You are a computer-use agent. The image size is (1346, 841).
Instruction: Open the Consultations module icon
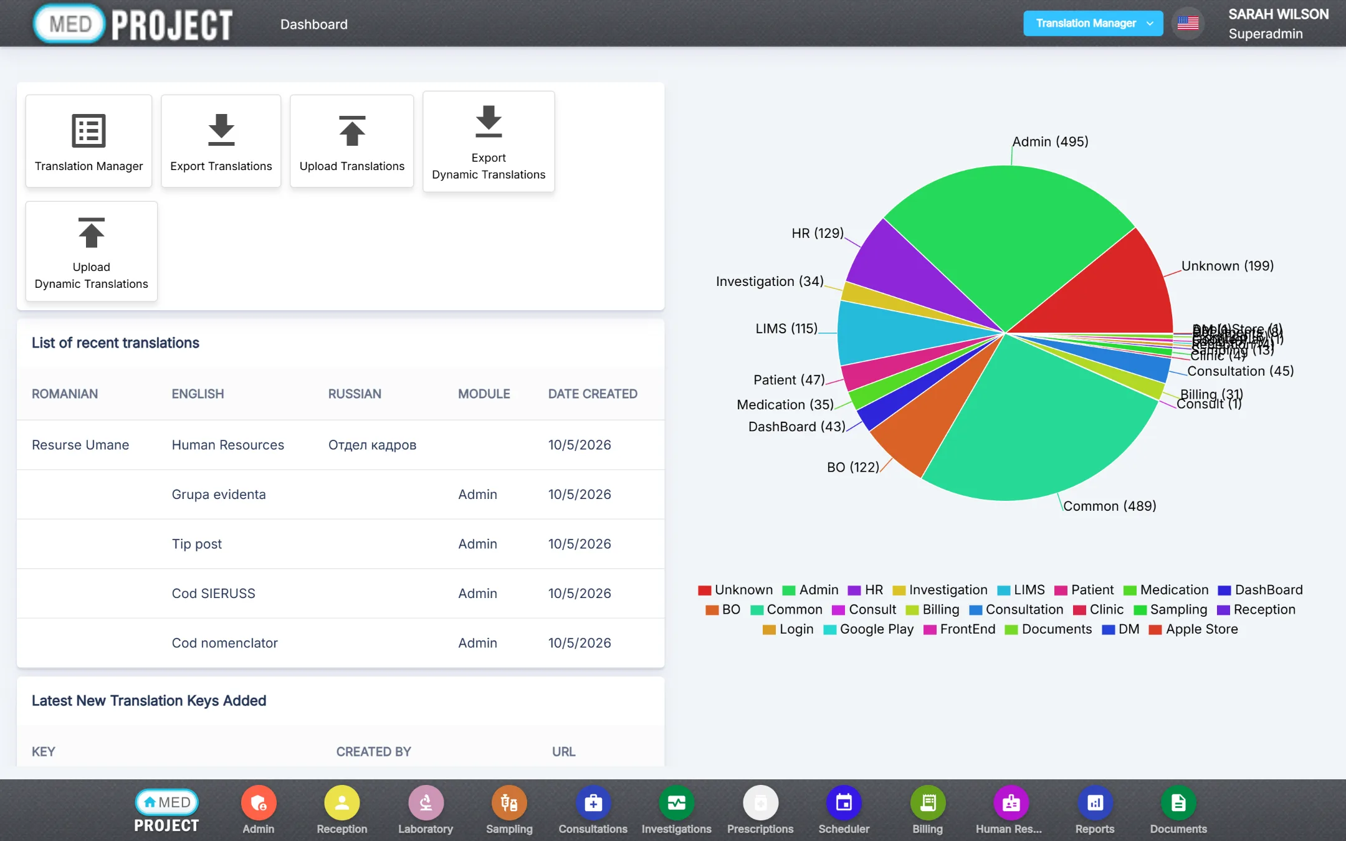pos(593,810)
